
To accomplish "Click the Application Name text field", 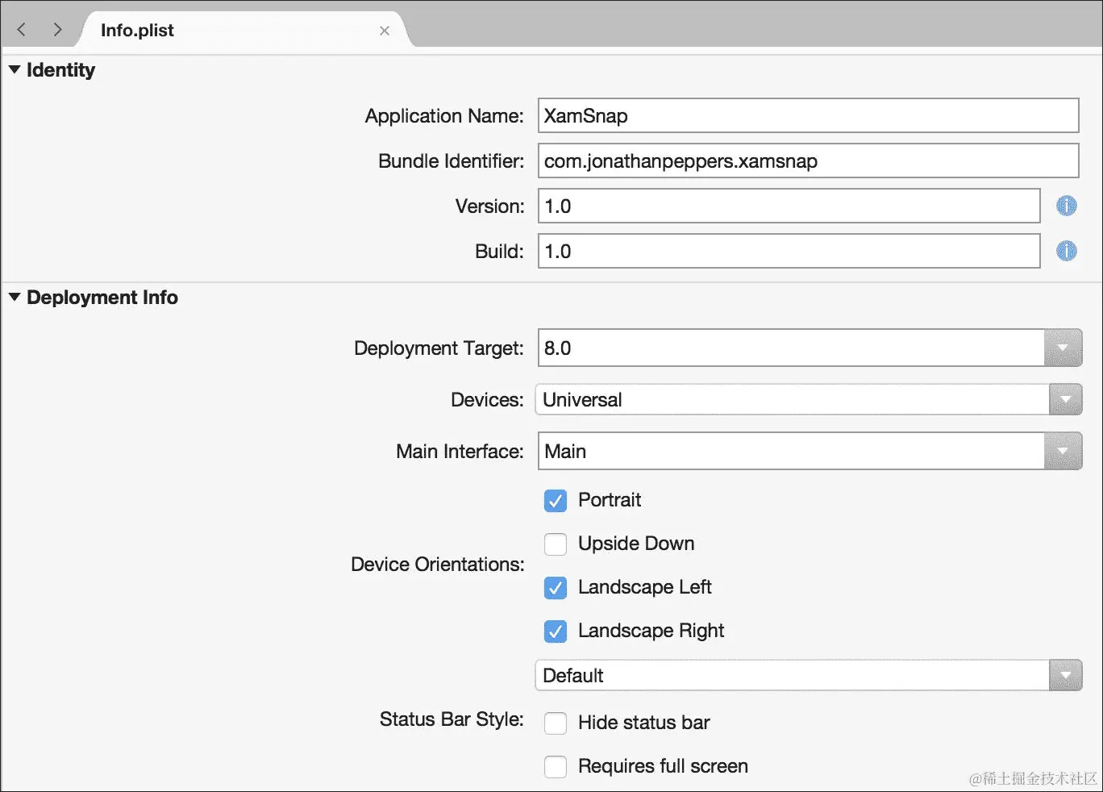I will (x=808, y=115).
